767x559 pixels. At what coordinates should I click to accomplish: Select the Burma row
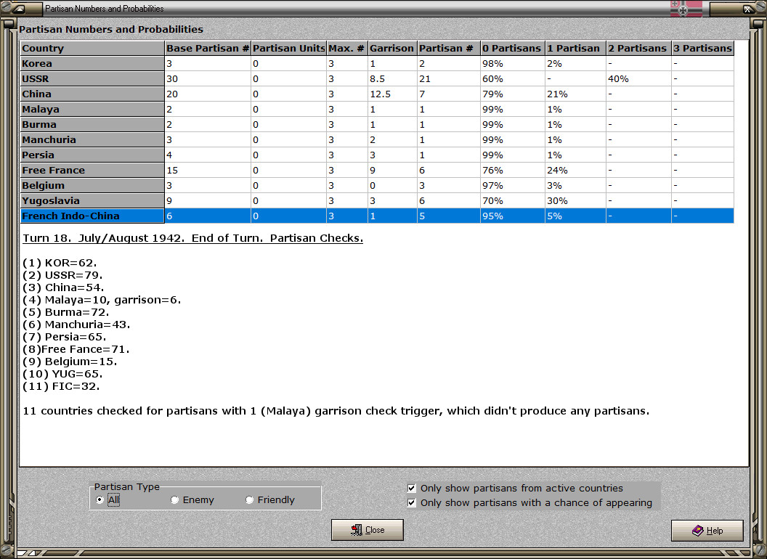377,124
